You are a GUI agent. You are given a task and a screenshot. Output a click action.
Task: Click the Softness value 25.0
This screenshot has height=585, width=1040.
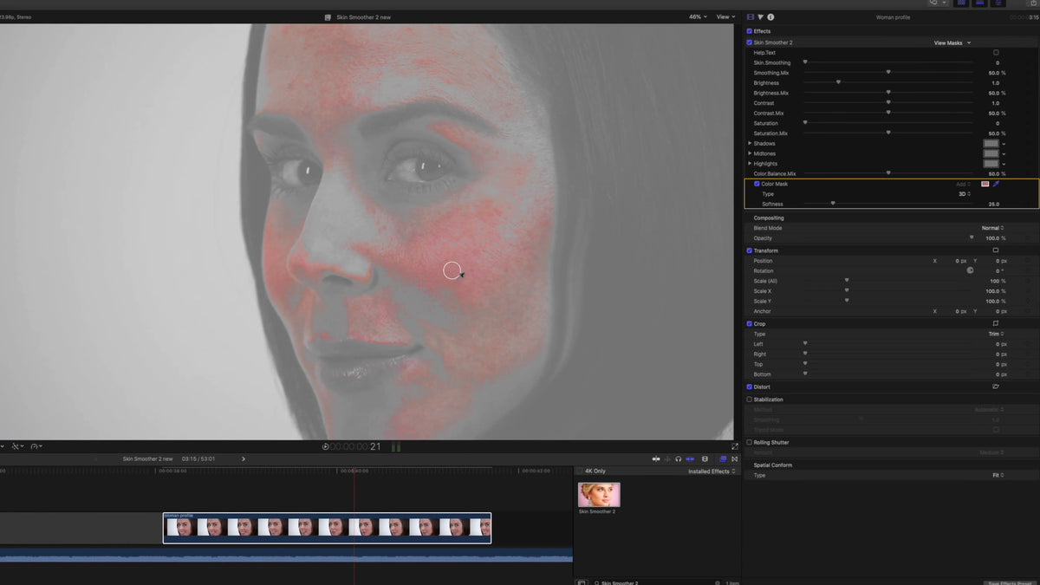pos(993,204)
